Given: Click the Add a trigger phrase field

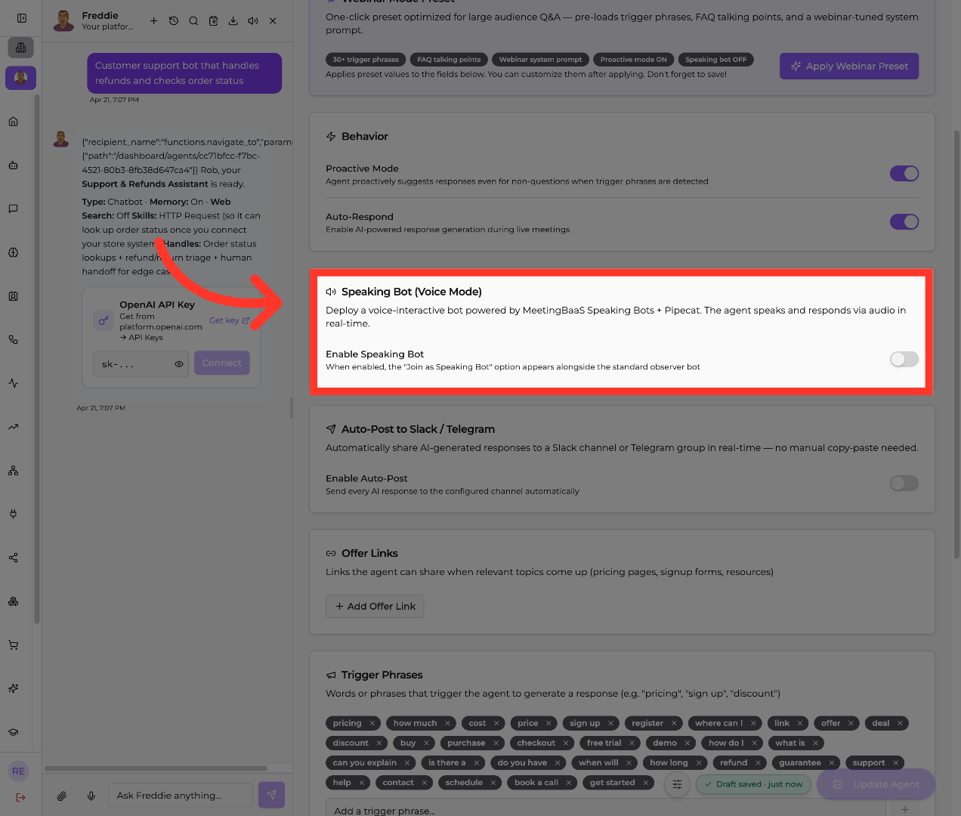Looking at the screenshot, I should tap(605, 810).
